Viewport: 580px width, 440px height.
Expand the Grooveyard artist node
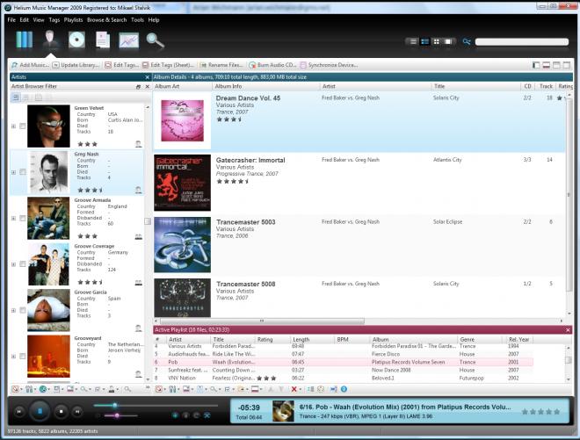pos(14,356)
